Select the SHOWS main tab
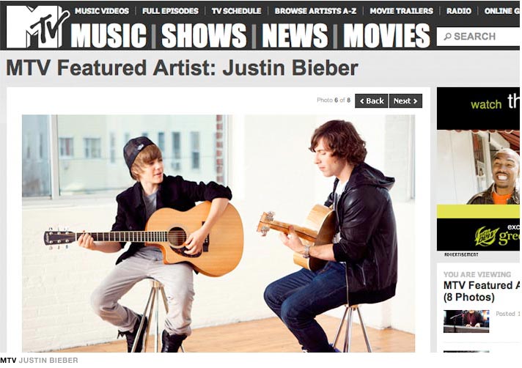Image resolution: width=522 pixels, height=368 pixels. pyautogui.click(x=204, y=36)
